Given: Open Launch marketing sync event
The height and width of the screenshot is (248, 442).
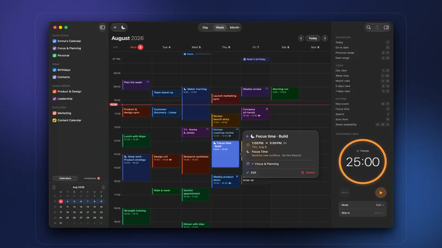Looking at the screenshot, I should pyautogui.click(x=225, y=98).
